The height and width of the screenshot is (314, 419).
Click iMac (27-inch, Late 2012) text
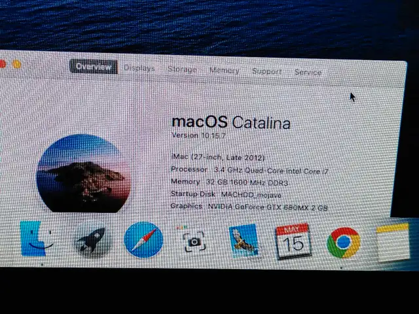pos(218,157)
